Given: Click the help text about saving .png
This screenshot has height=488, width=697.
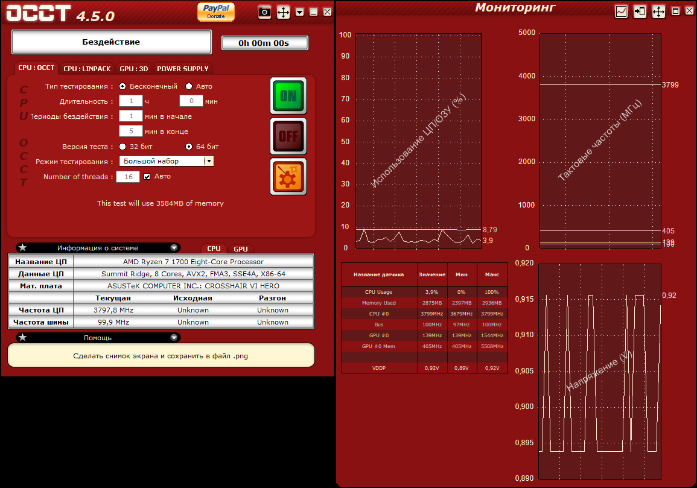Looking at the screenshot, I should pyautogui.click(x=161, y=356).
